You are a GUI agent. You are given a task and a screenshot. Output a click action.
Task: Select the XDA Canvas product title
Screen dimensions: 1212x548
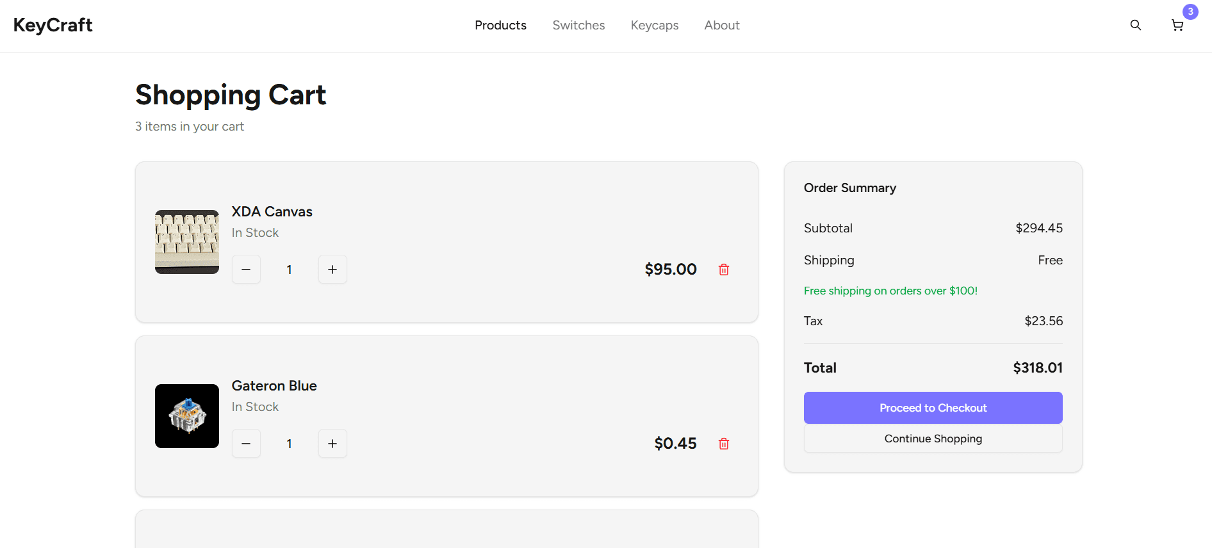(x=272, y=211)
